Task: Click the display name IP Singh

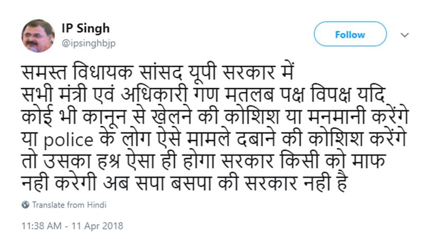Action: click(85, 28)
